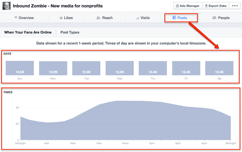Click the Likes thumbs-up icon

61,18
